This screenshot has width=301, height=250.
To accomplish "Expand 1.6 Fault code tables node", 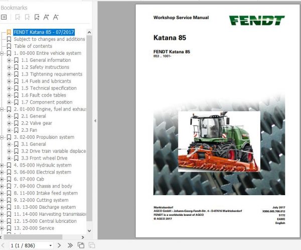I will pyautogui.click(x=9, y=95).
